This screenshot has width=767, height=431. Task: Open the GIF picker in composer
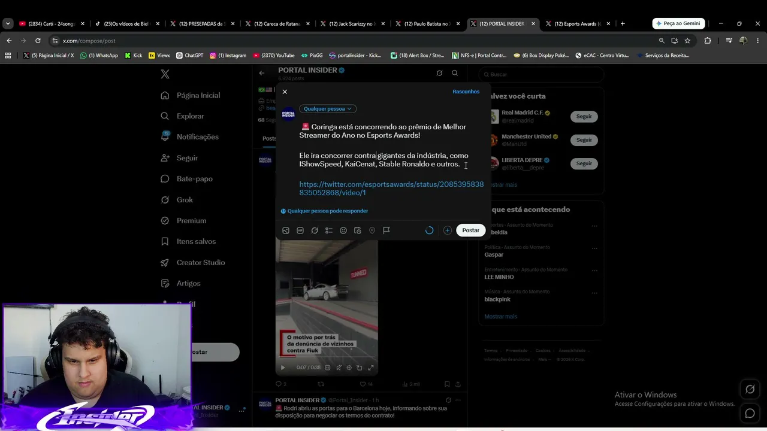tap(300, 230)
